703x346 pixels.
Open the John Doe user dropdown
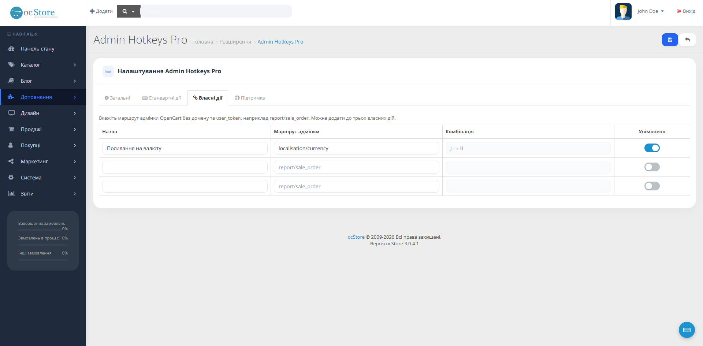pyautogui.click(x=650, y=11)
